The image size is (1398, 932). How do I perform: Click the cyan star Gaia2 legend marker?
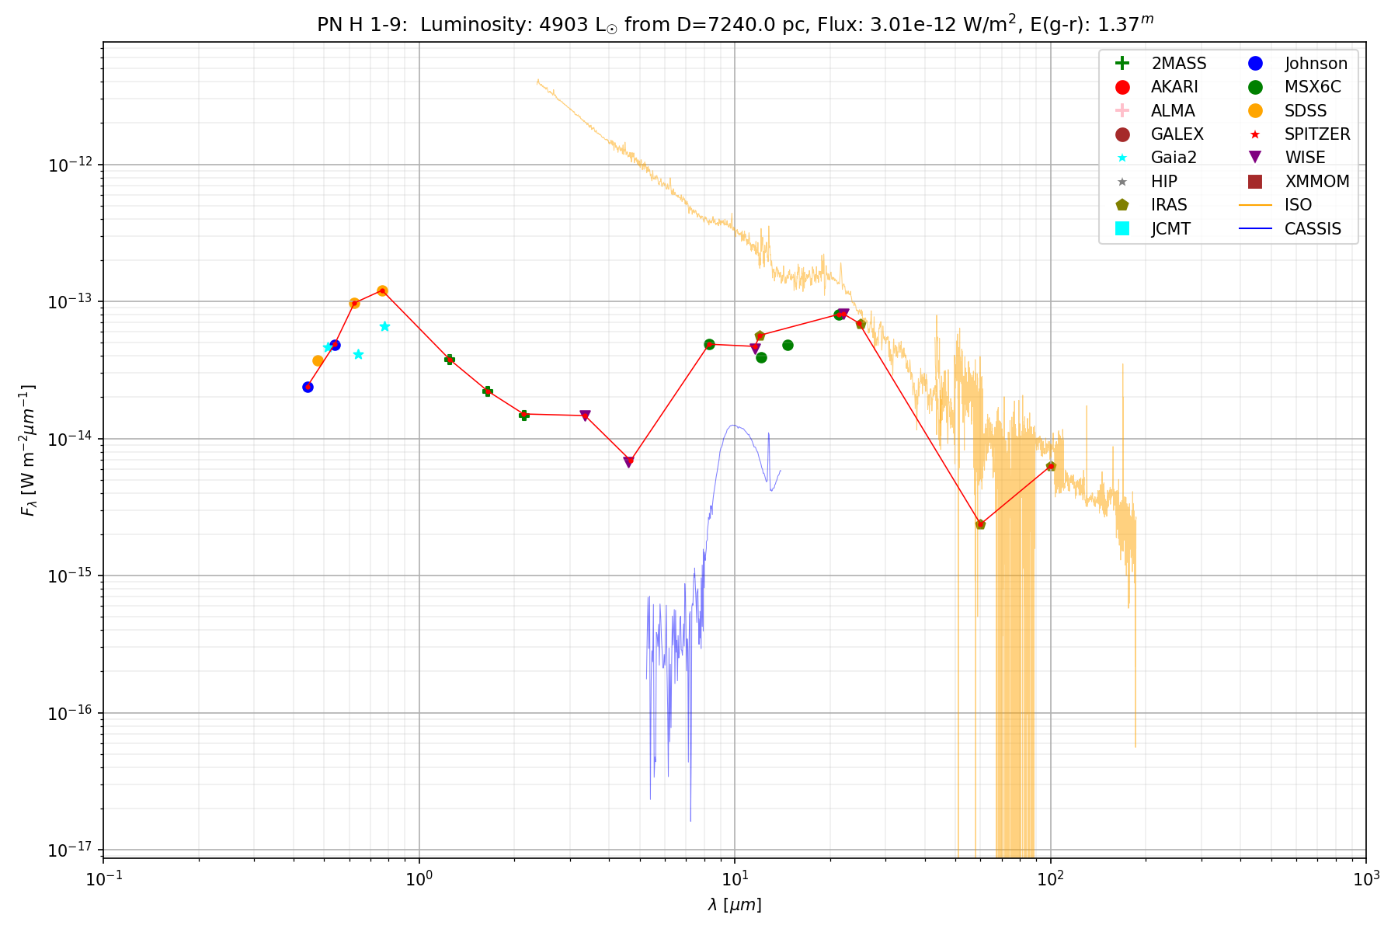1122,158
